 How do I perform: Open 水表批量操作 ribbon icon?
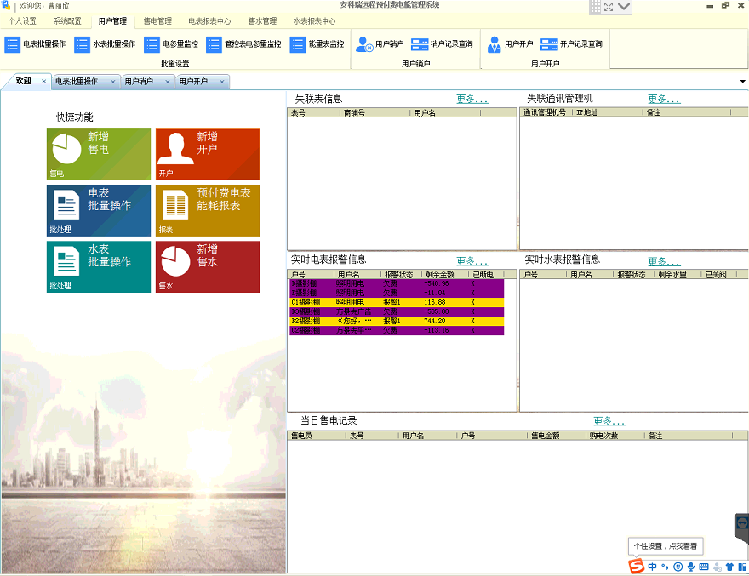(83, 44)
